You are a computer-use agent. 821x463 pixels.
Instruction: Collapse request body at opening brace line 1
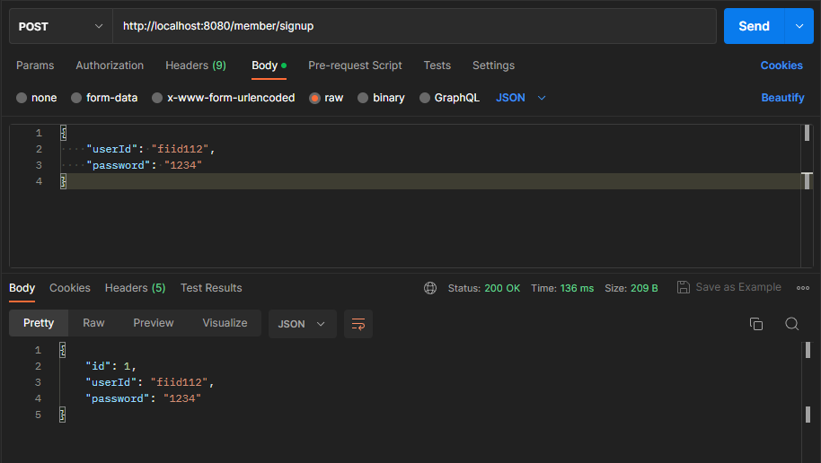(x=64, y=133)
